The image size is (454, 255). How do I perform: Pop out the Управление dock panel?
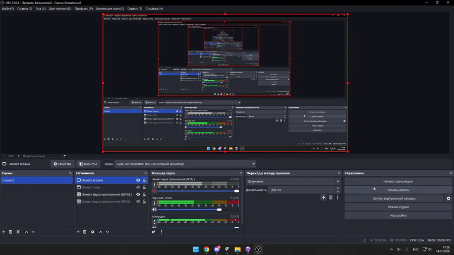[x=451, y=173]
